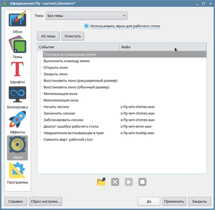Play the selected sound
The image size is (215, 210).
[128, 182]
